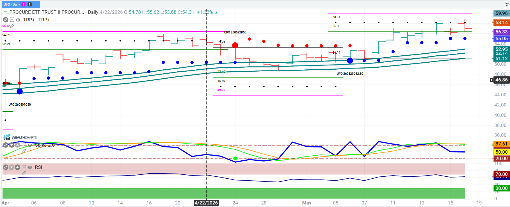
Task: Open the Spike 2.0 indicator label
Action: tap(45, 145)
